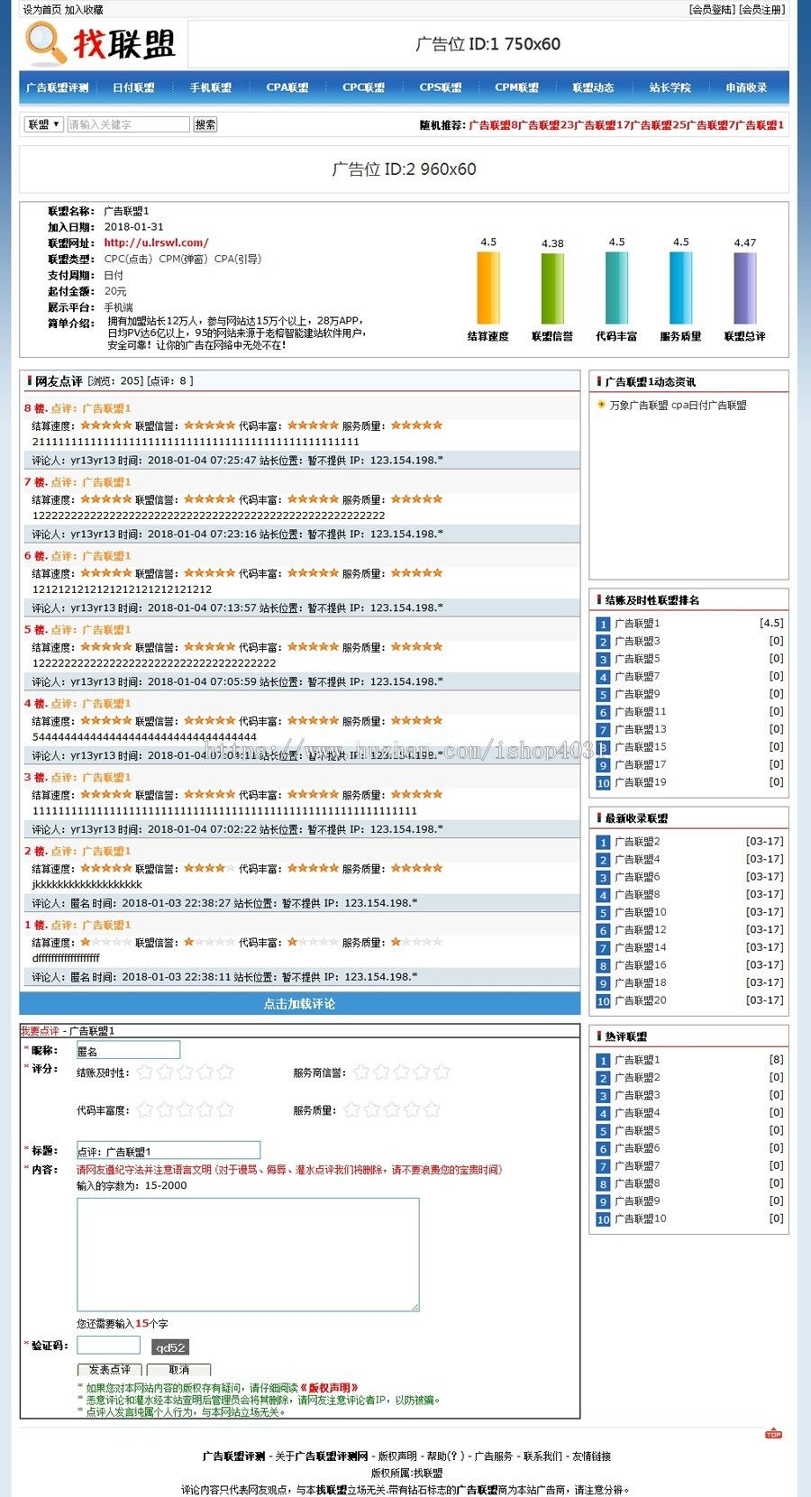Focus the 昵称 nickname input field
Image resolution: width=811 pixels, height=1497 pixels.
[128, 1051]
